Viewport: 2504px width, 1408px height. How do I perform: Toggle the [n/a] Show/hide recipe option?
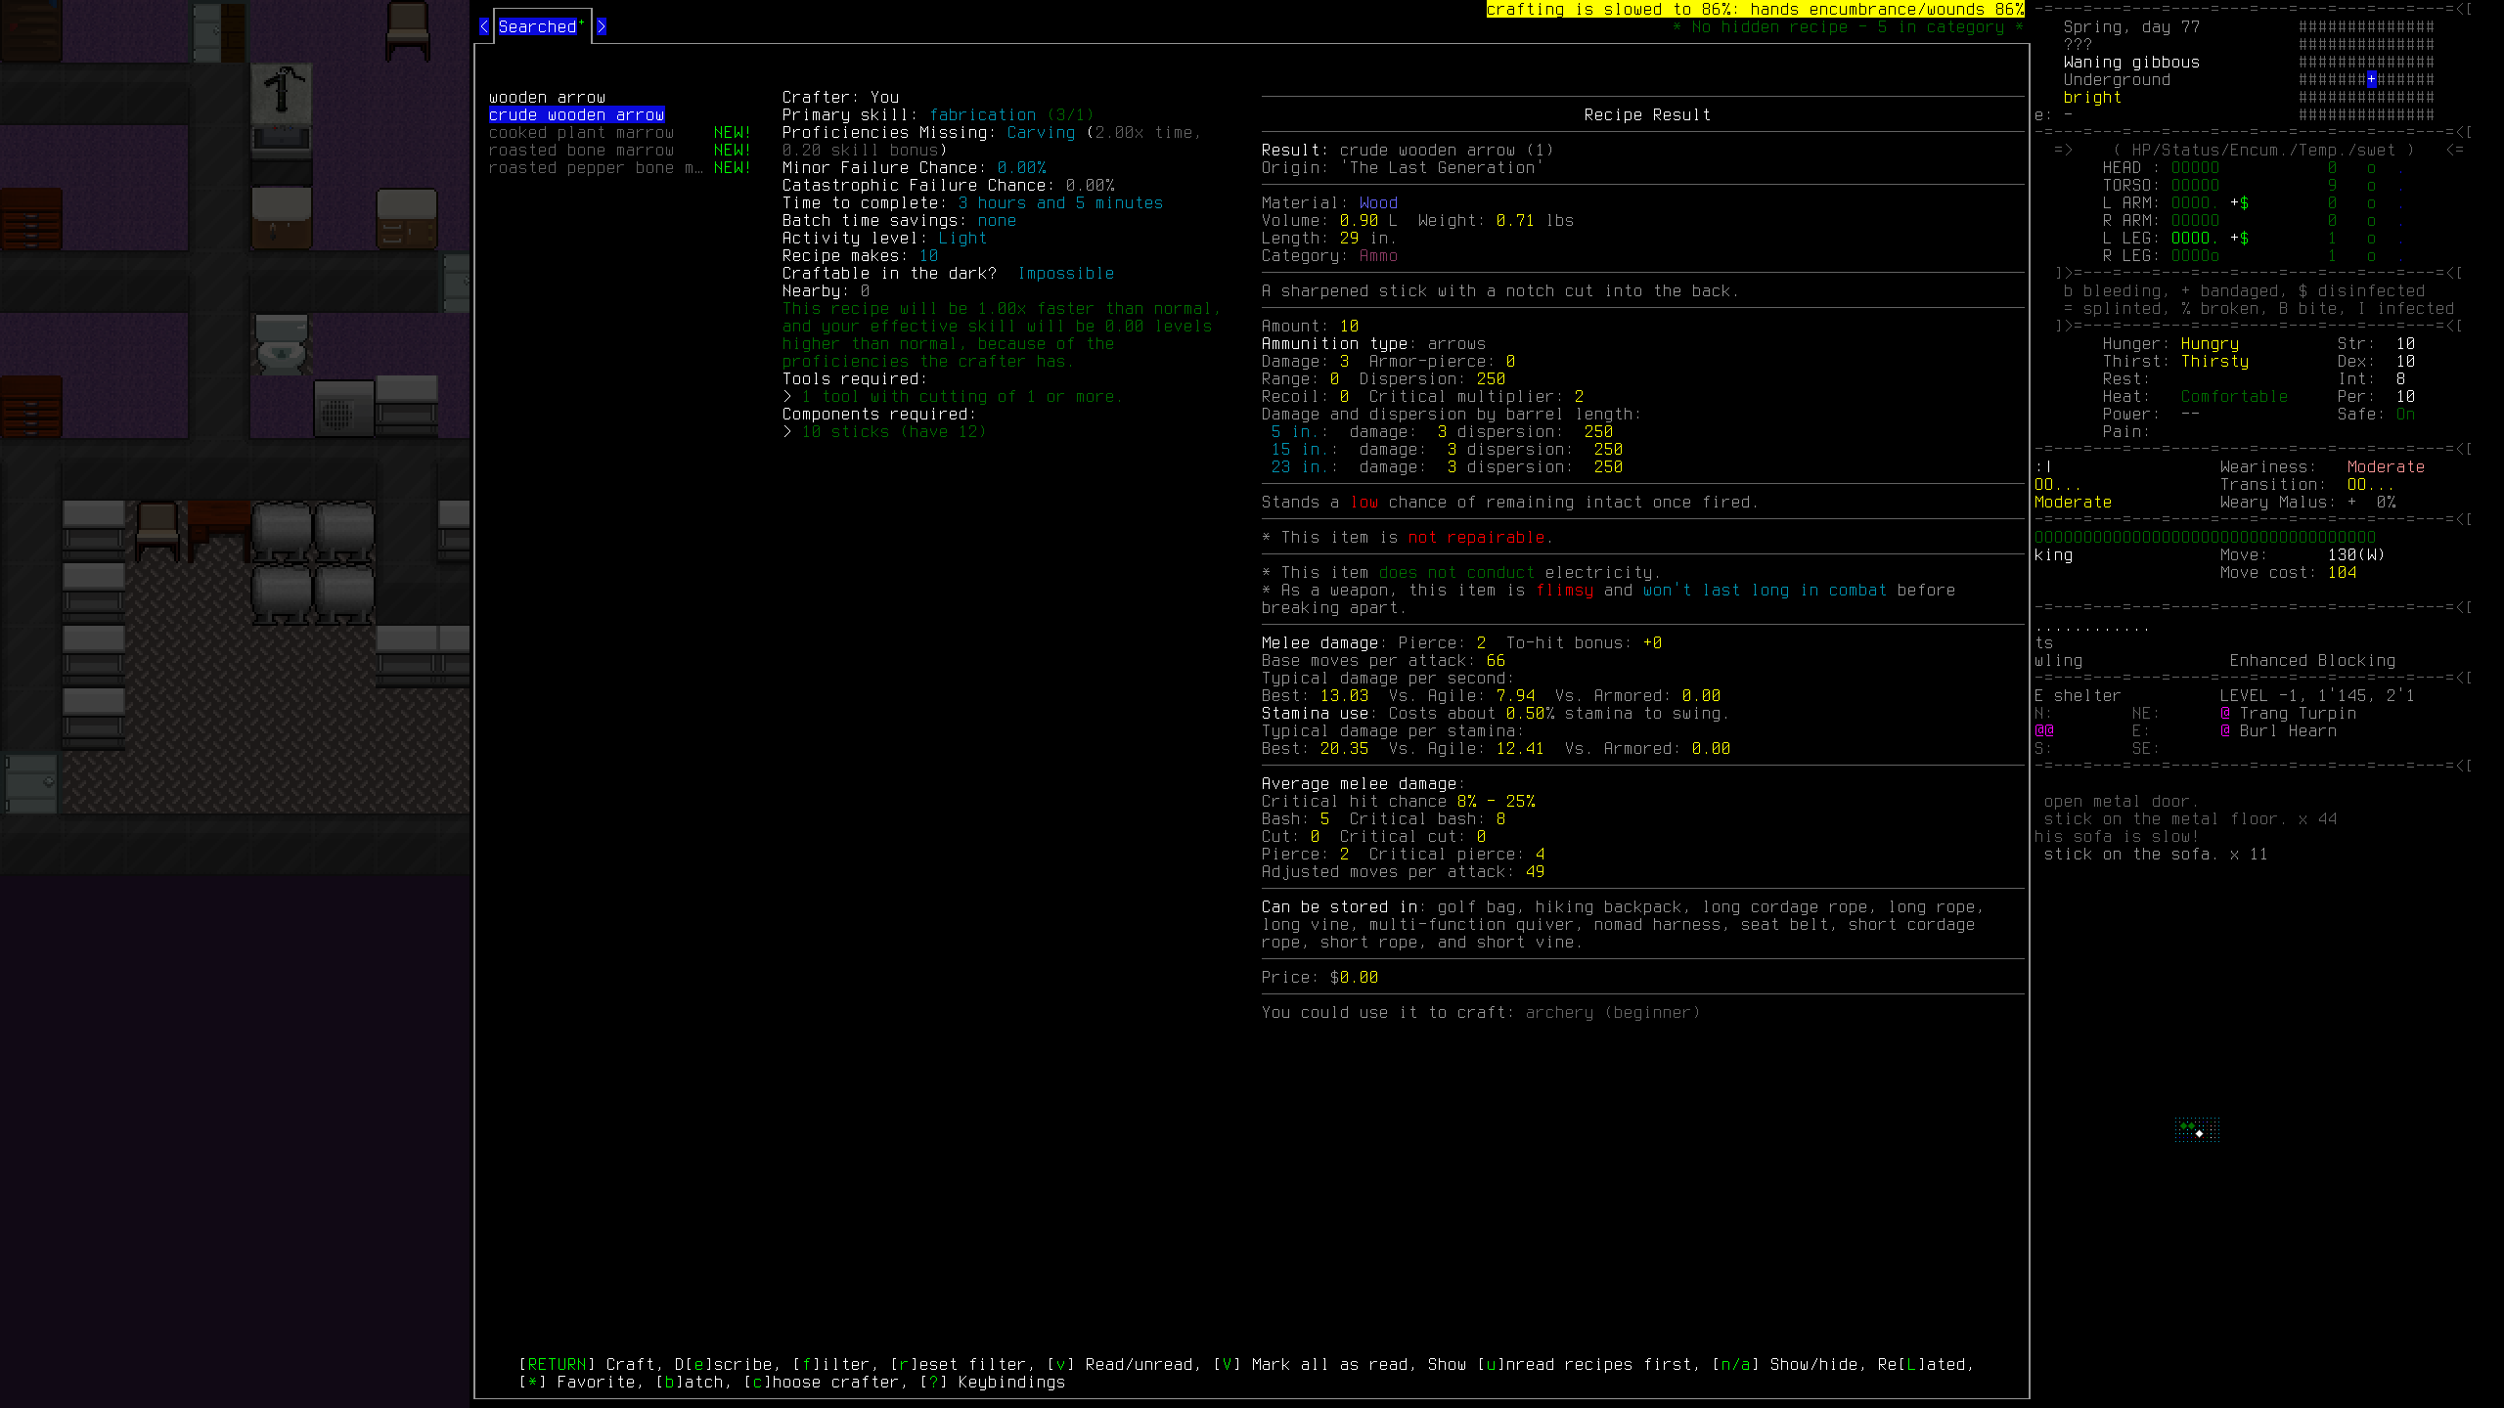click(1784, 1364)
